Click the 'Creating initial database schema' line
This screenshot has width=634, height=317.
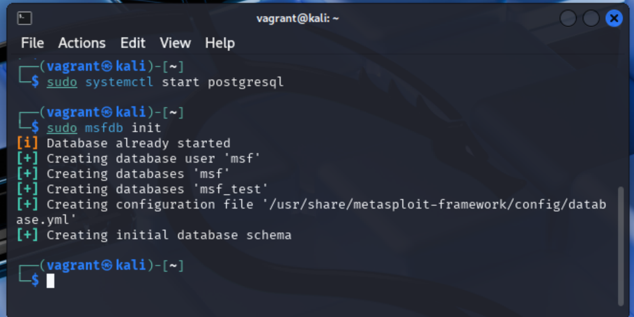click(x=169, y=235)
